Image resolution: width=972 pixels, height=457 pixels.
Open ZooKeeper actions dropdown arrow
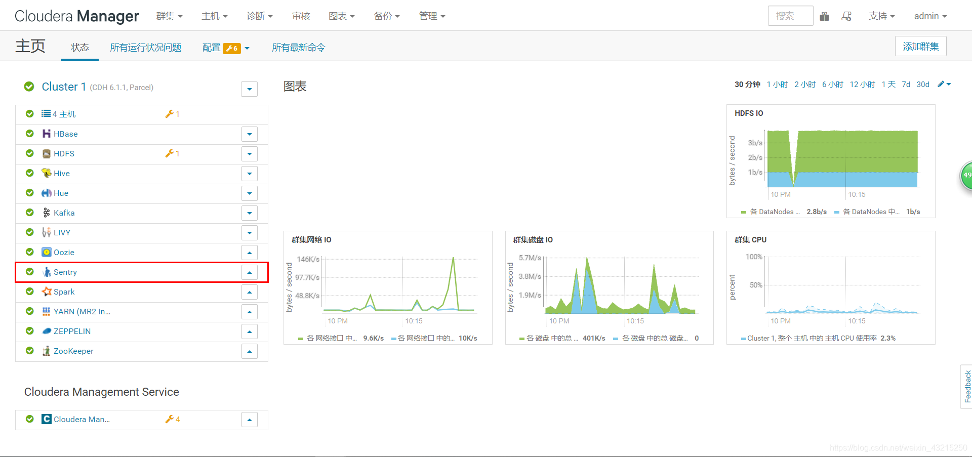(249, 351)
